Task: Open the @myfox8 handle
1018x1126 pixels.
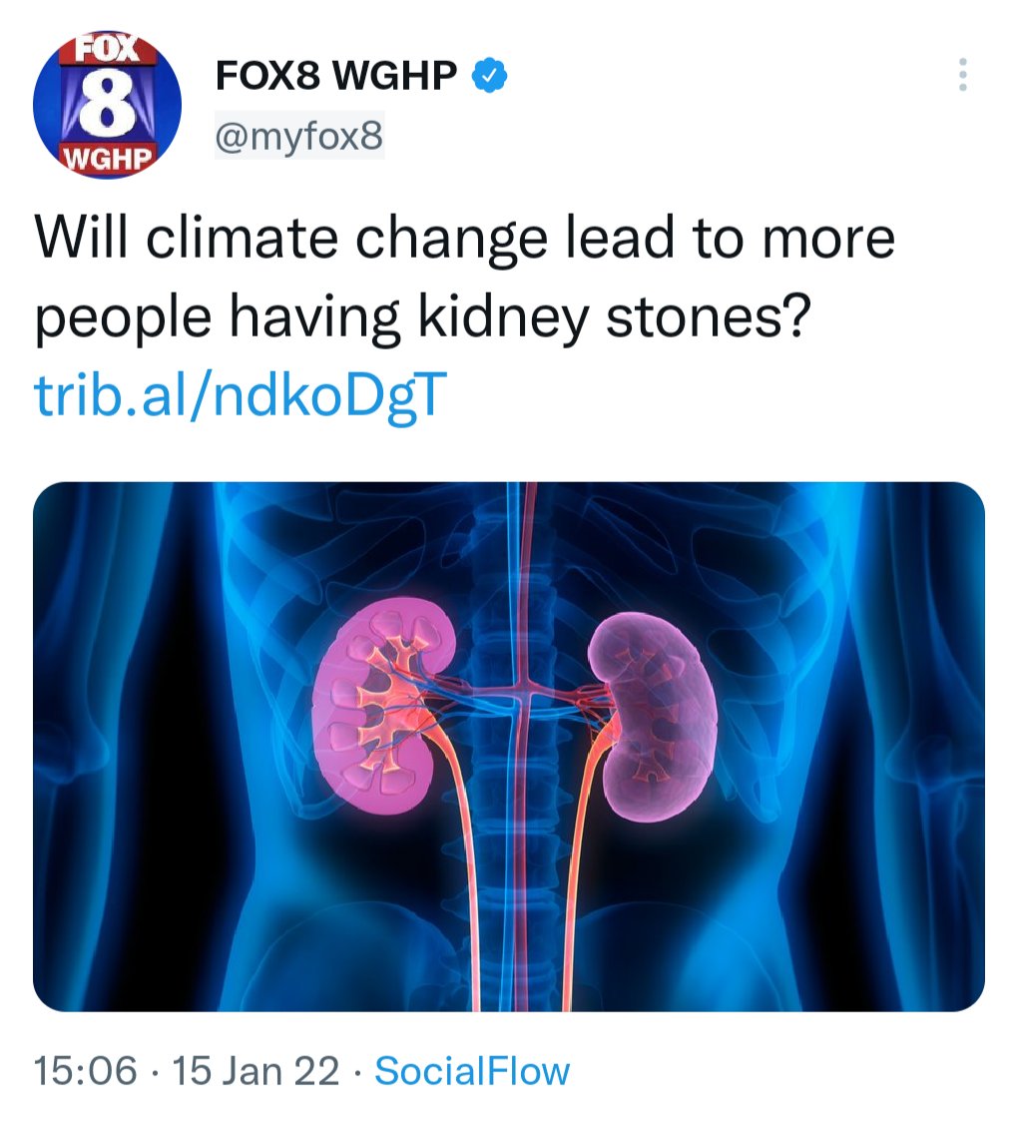Action: pyautogui.click(x=299, y=136)
